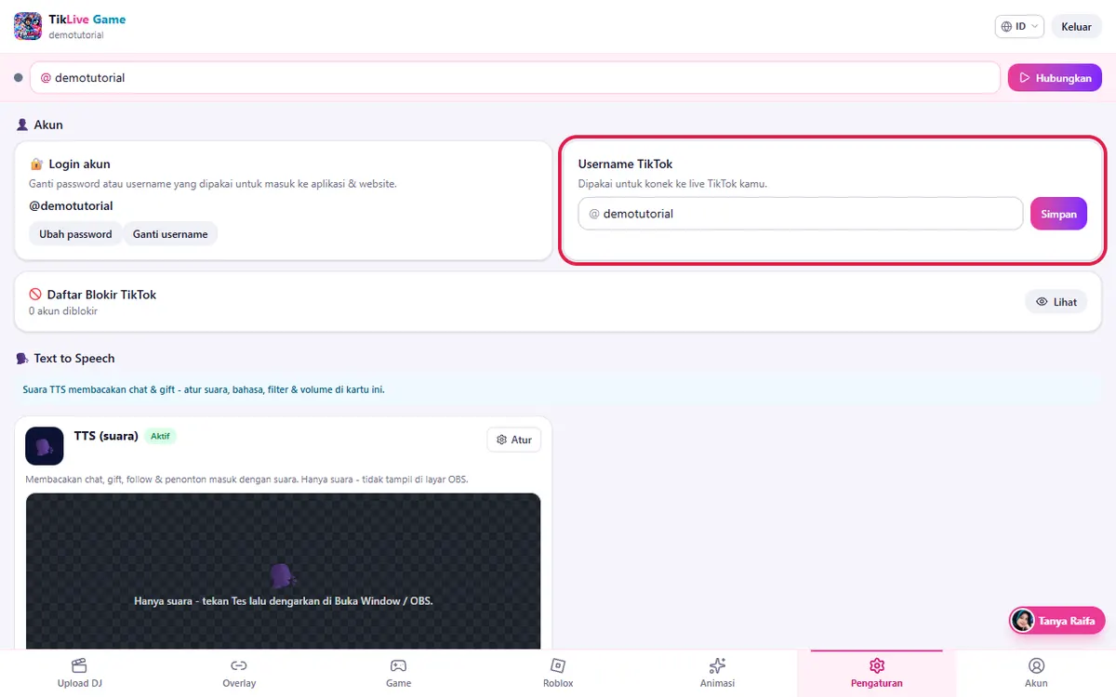1116x697 pixels.
Task: Click the Ganti username button
Action: (x=170, y=234)
